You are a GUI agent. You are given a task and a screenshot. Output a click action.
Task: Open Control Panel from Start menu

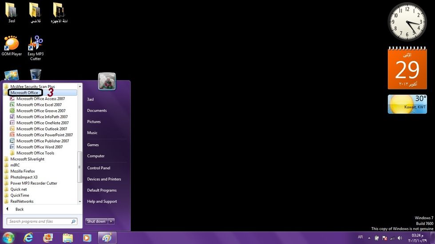[x=99, y=168]
